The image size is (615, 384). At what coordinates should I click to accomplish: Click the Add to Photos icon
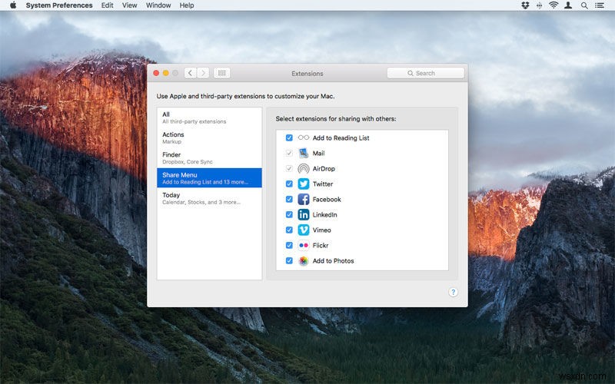point(304,261)
